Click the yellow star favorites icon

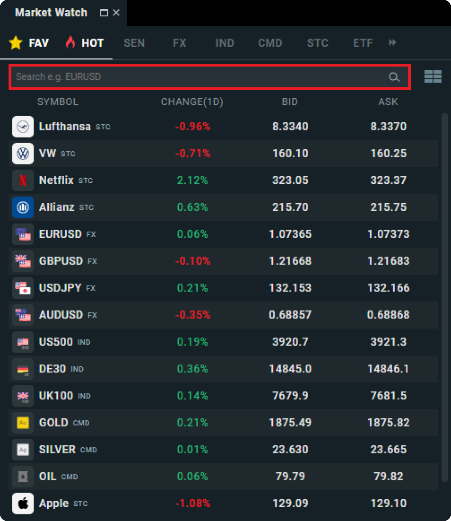pos(16,42)
